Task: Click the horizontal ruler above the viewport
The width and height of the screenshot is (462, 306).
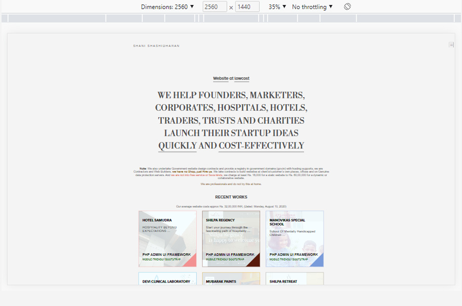Action: point(231,18)
